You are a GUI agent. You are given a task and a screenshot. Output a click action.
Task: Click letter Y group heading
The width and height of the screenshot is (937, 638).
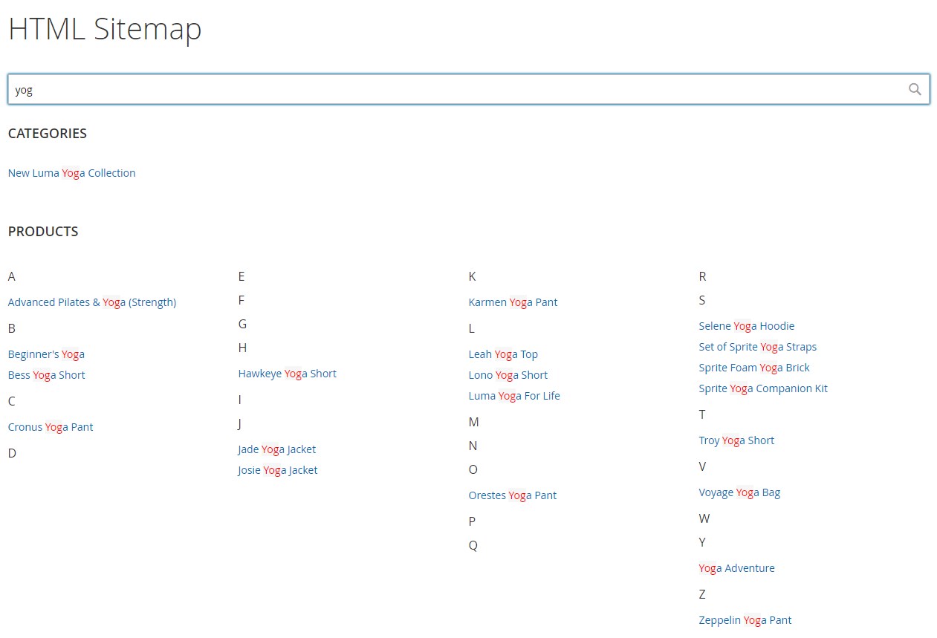coord(702,542)
